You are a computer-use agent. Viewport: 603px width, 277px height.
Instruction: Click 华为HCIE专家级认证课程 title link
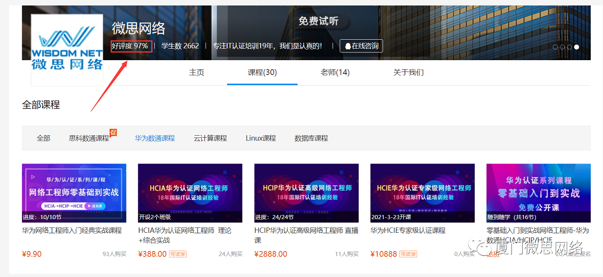(408, 231)
